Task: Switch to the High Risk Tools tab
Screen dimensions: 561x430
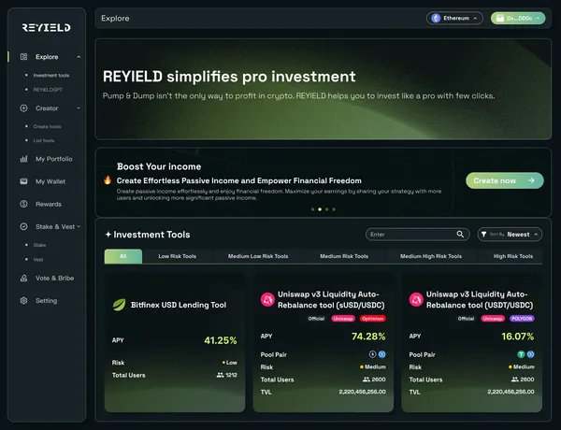Action: coord(513,256)
